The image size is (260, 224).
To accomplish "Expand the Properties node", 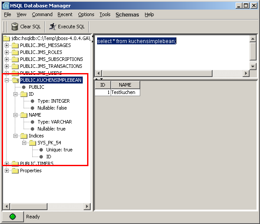I will (x=7, y=171).
